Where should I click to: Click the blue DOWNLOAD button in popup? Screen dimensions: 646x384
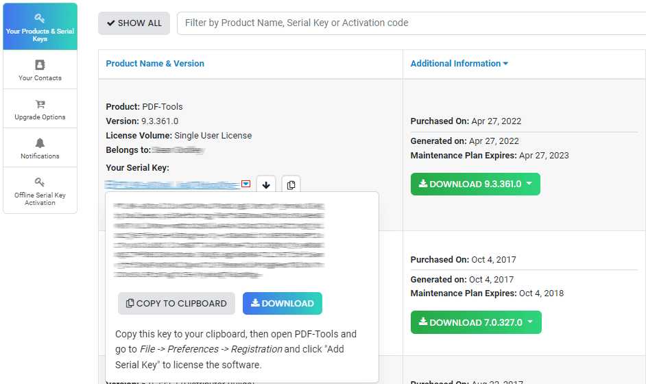pyautogui.click(x=283, y=304)
